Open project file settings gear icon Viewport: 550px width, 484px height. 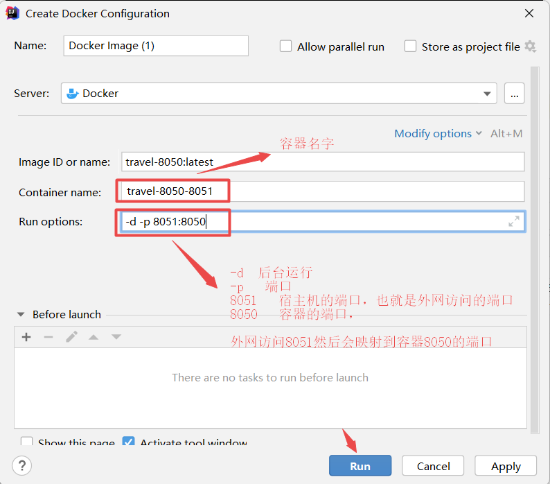pos(530,46)
